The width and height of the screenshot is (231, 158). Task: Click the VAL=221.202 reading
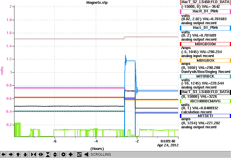209,123
